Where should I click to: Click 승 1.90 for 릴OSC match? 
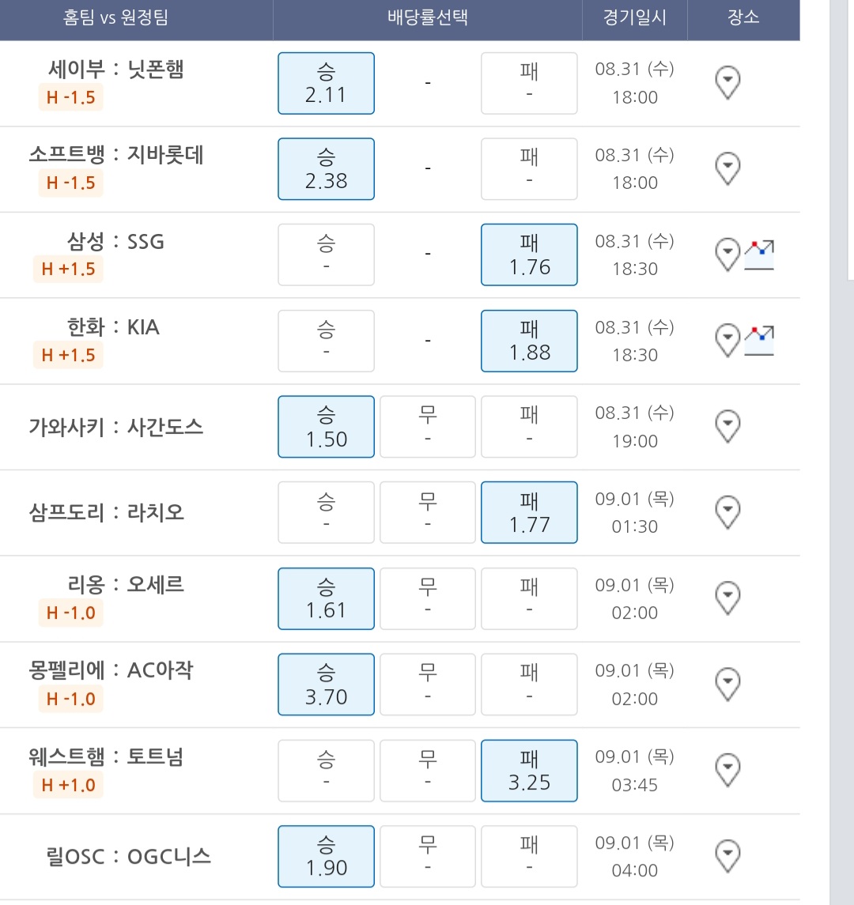click(327, 856)
